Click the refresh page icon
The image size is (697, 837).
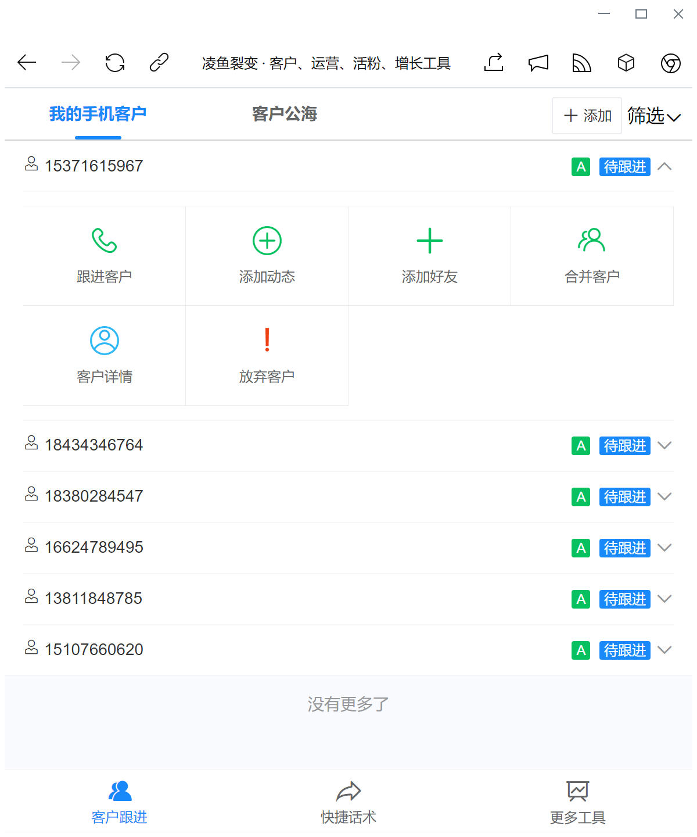point(115,63)
